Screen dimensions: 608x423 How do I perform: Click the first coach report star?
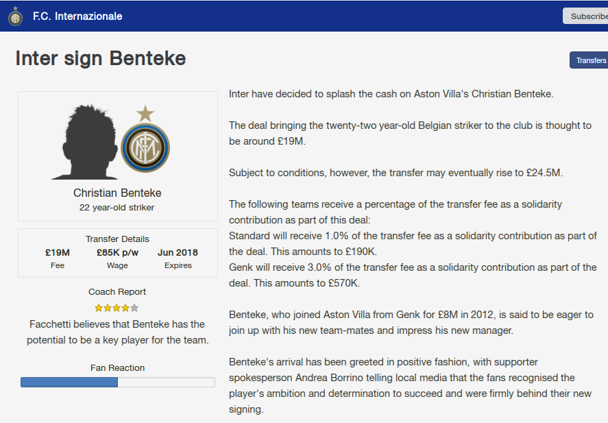tap(99, 309)
